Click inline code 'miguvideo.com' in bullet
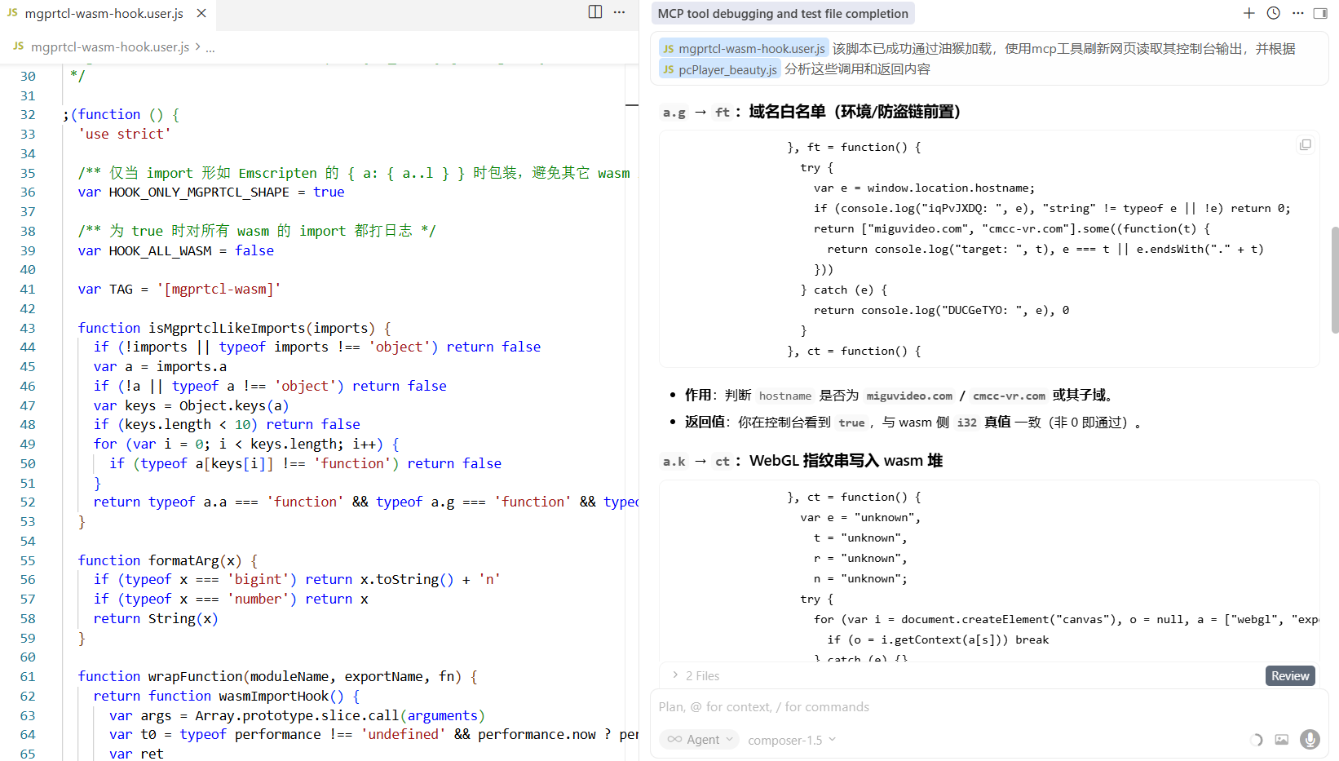 tap(909, 396)
